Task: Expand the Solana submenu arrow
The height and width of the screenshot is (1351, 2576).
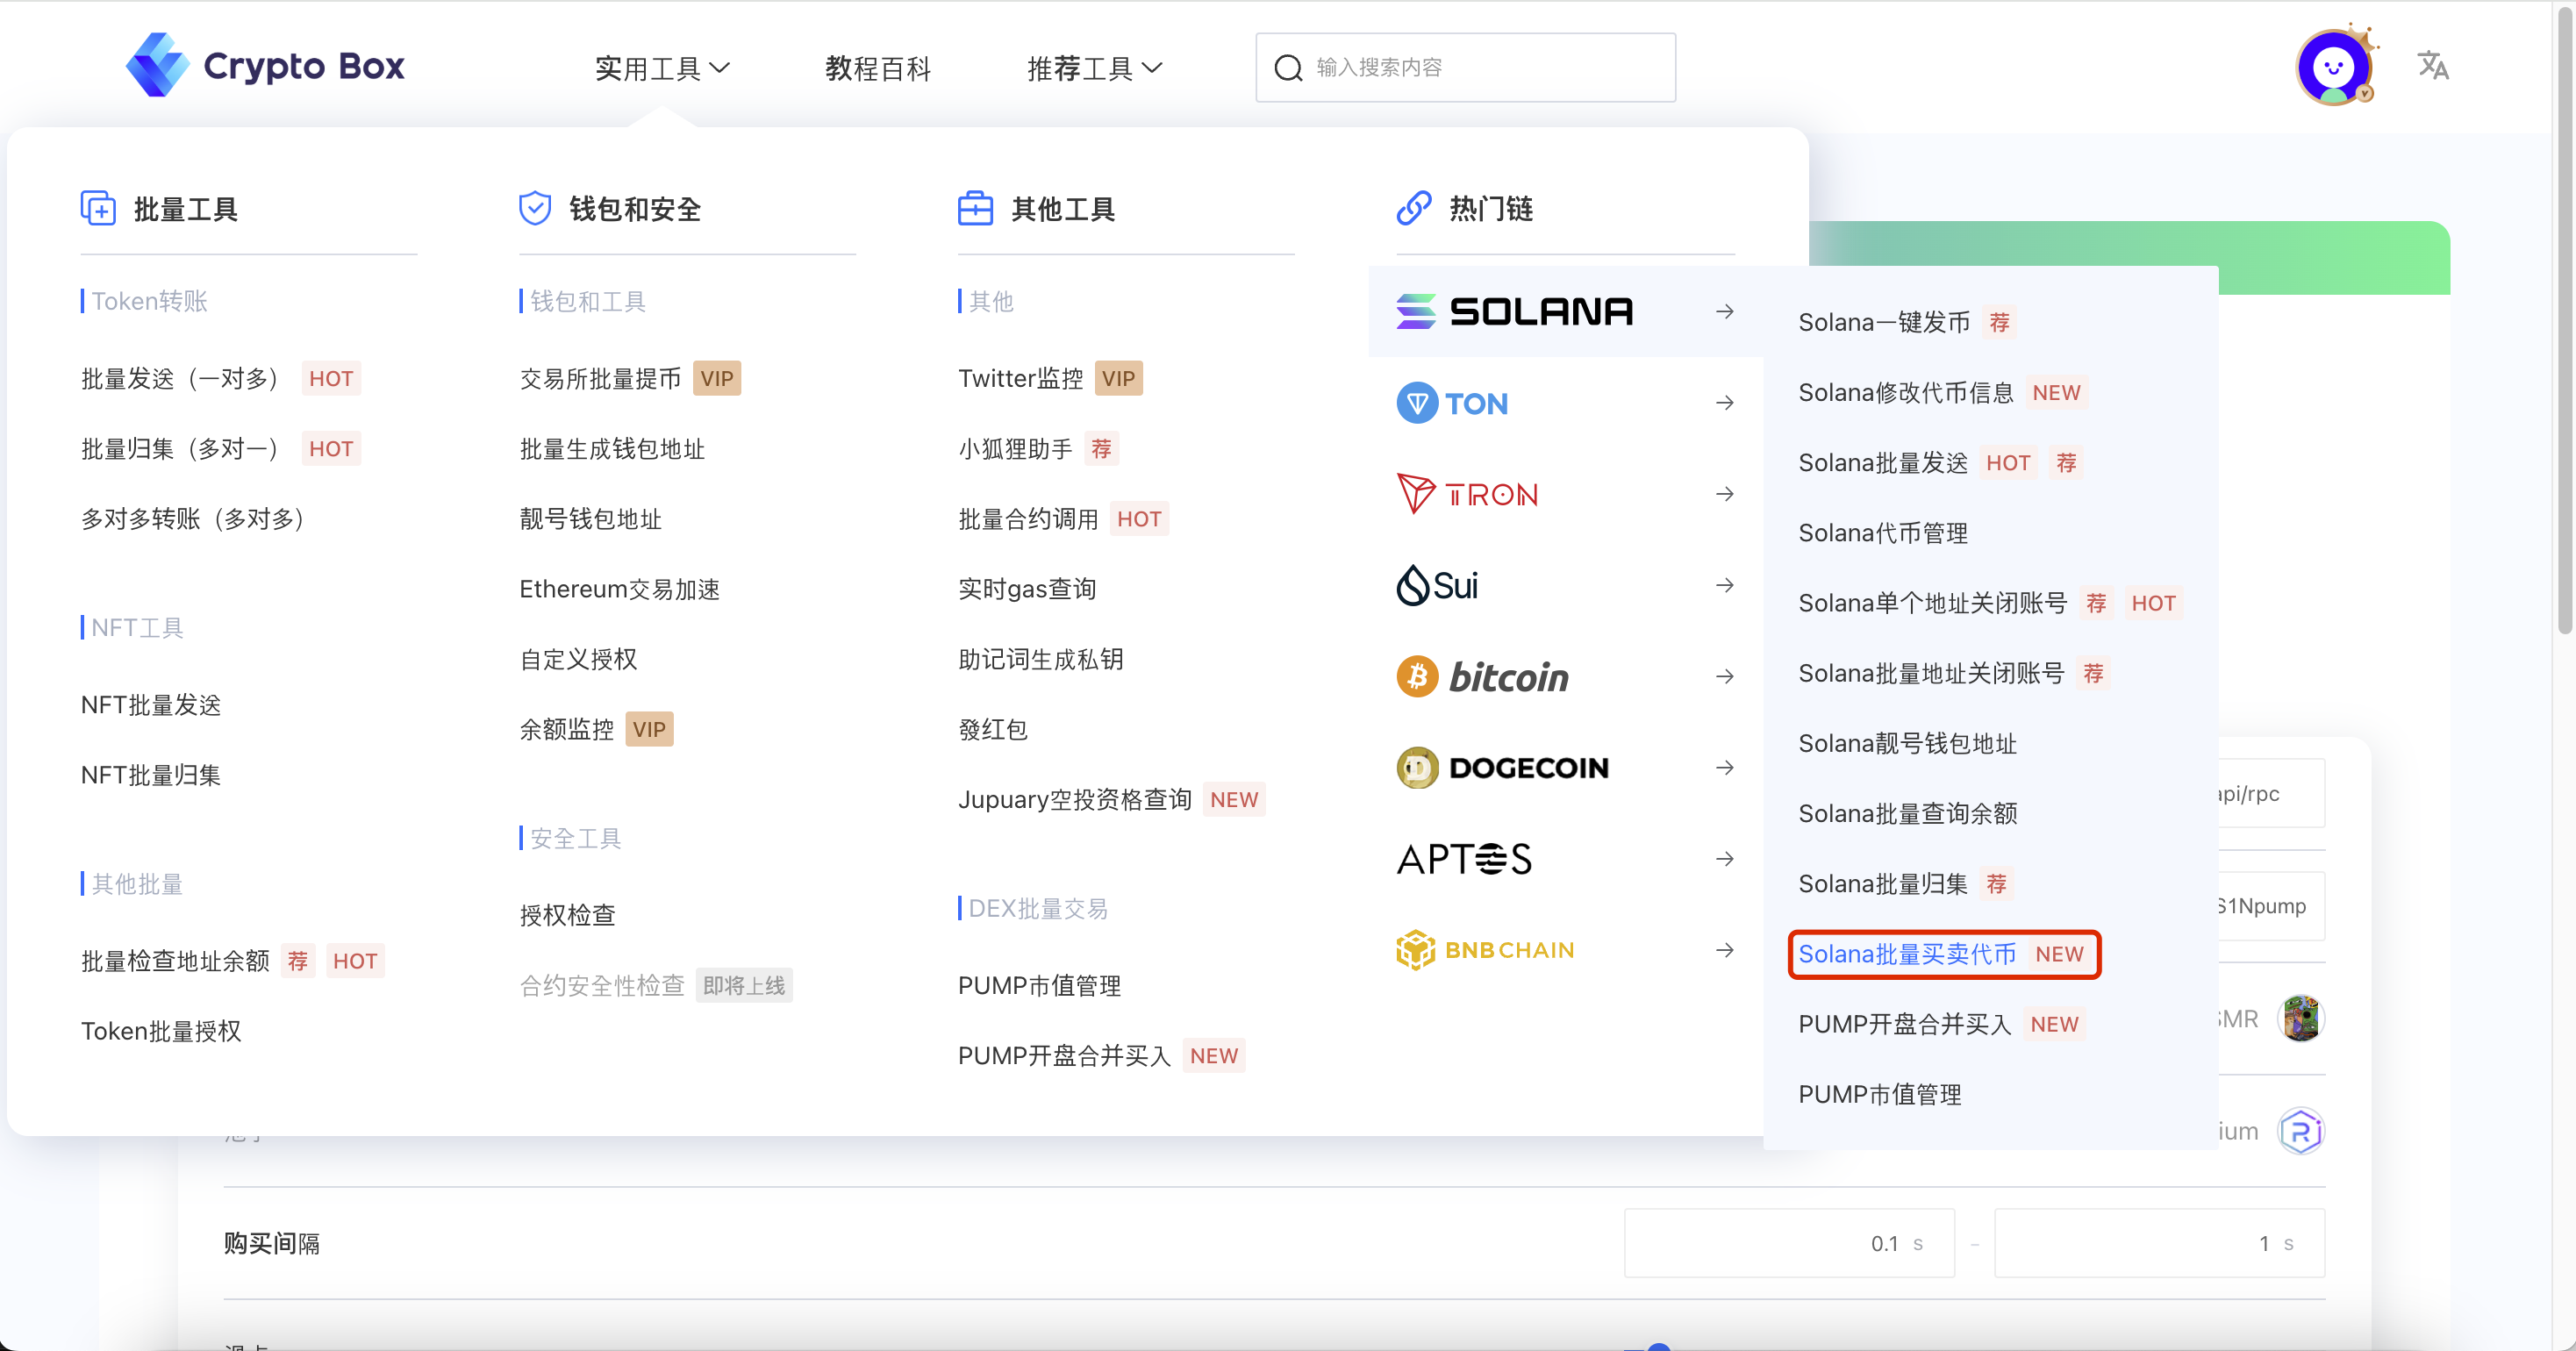Action: [x=1725, y=312]
